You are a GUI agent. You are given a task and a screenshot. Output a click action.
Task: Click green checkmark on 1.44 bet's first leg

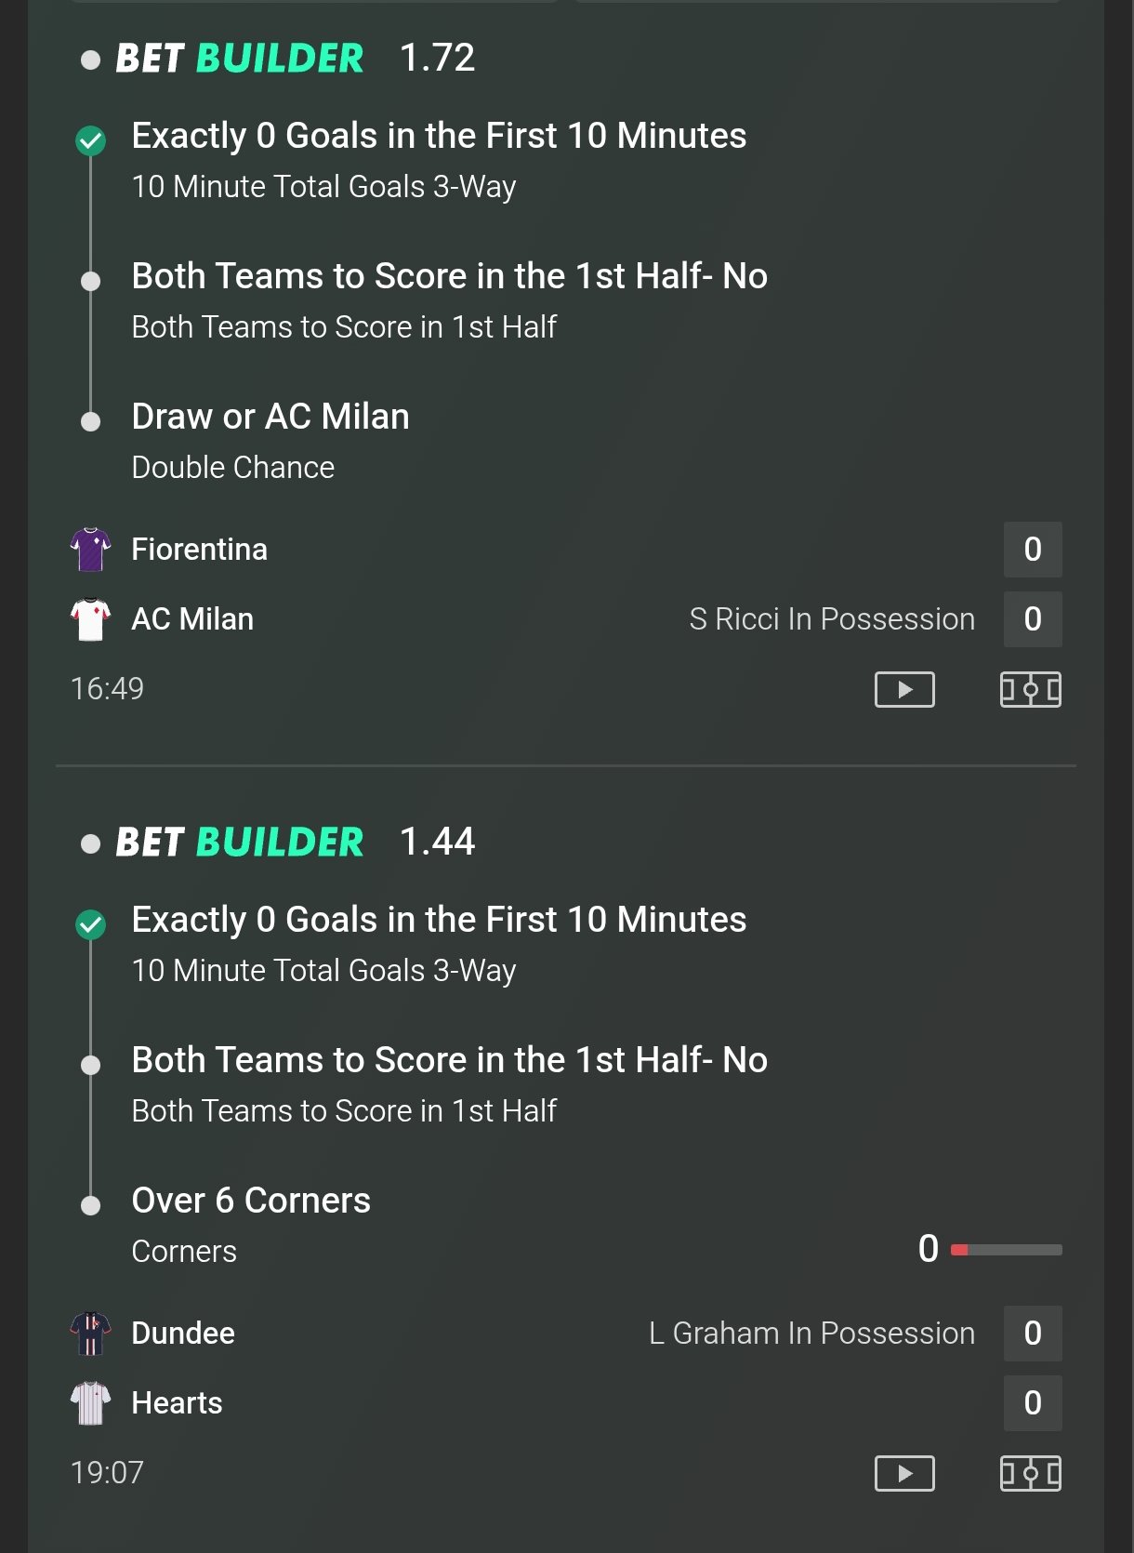pos(91,924)
